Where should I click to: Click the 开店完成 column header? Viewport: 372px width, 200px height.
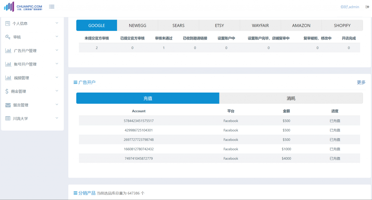349,38
